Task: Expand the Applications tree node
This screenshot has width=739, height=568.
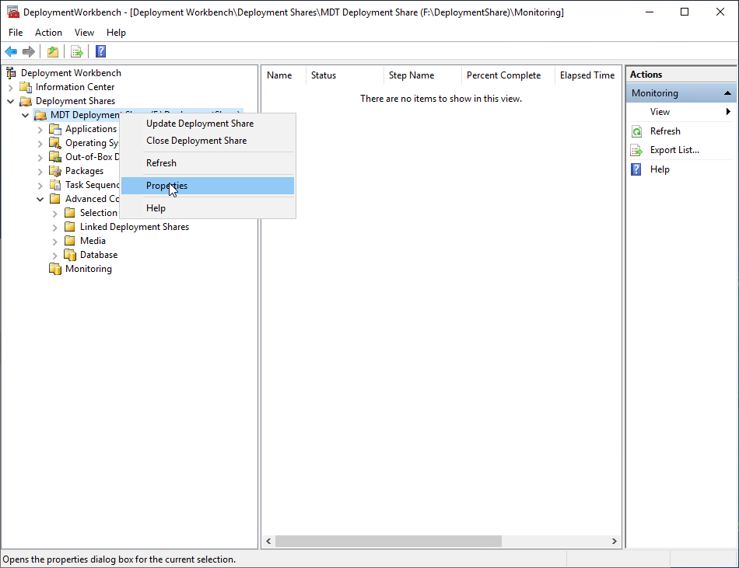Action: click(x=40, y=128)
